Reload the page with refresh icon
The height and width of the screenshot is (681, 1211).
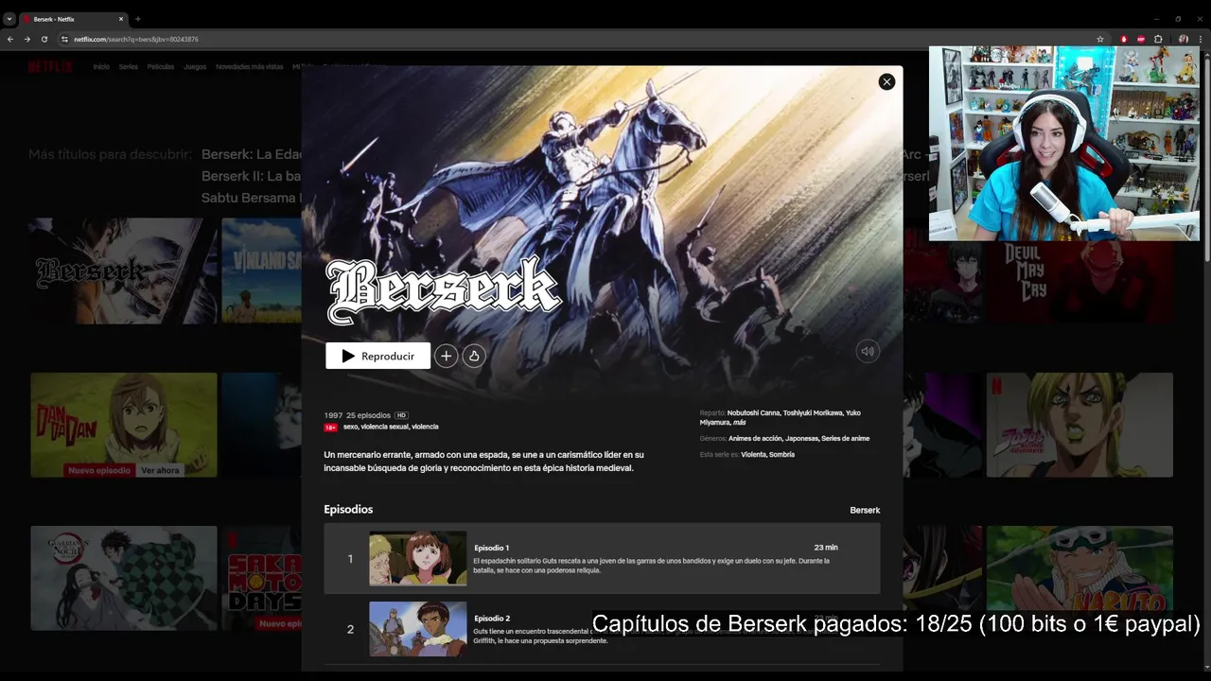44,39
